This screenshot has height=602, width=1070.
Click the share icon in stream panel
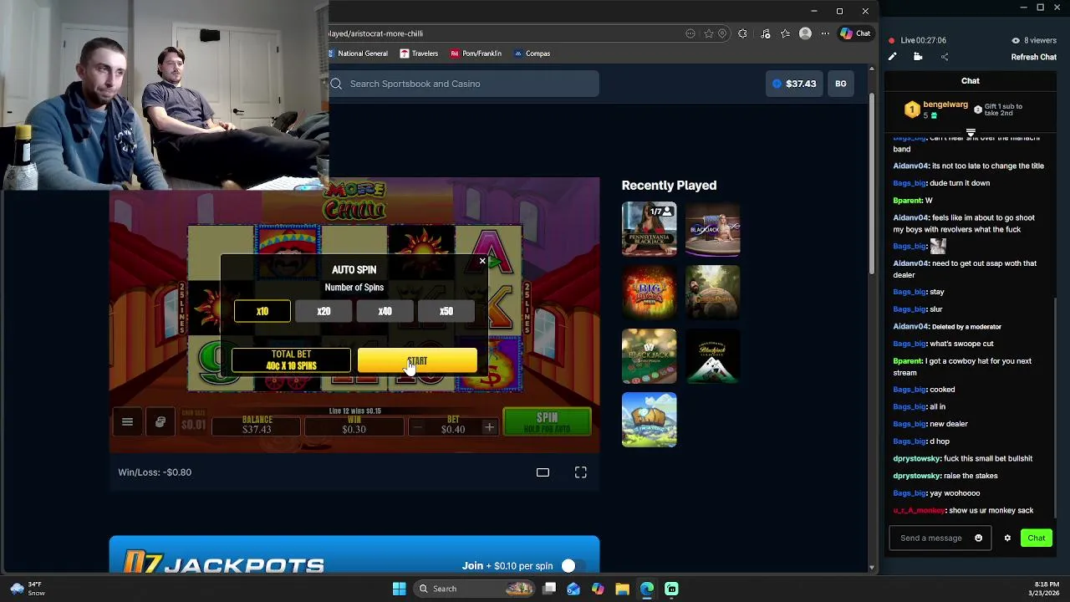click(945, 57)
